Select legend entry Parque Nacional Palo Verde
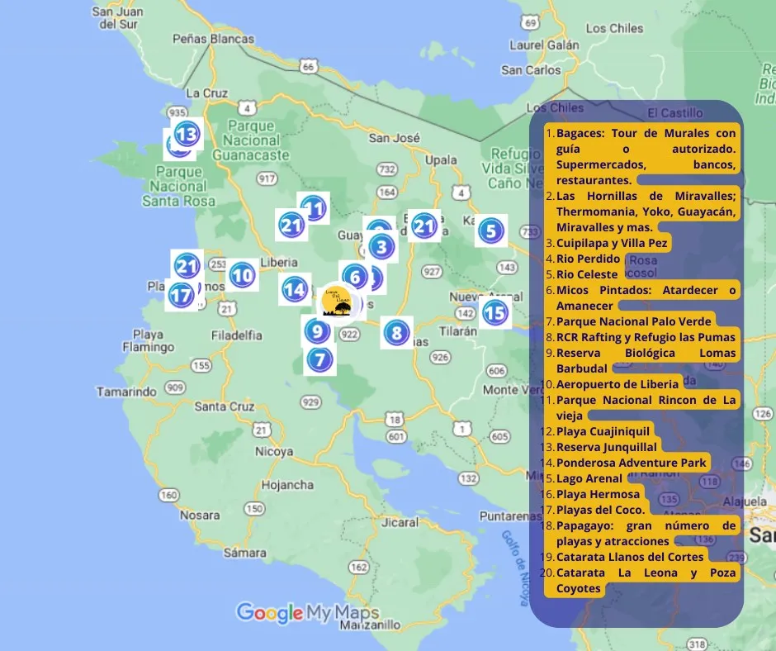 (630, 321)
